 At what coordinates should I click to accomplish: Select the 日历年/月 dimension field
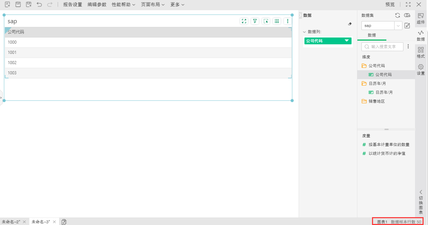384,92
